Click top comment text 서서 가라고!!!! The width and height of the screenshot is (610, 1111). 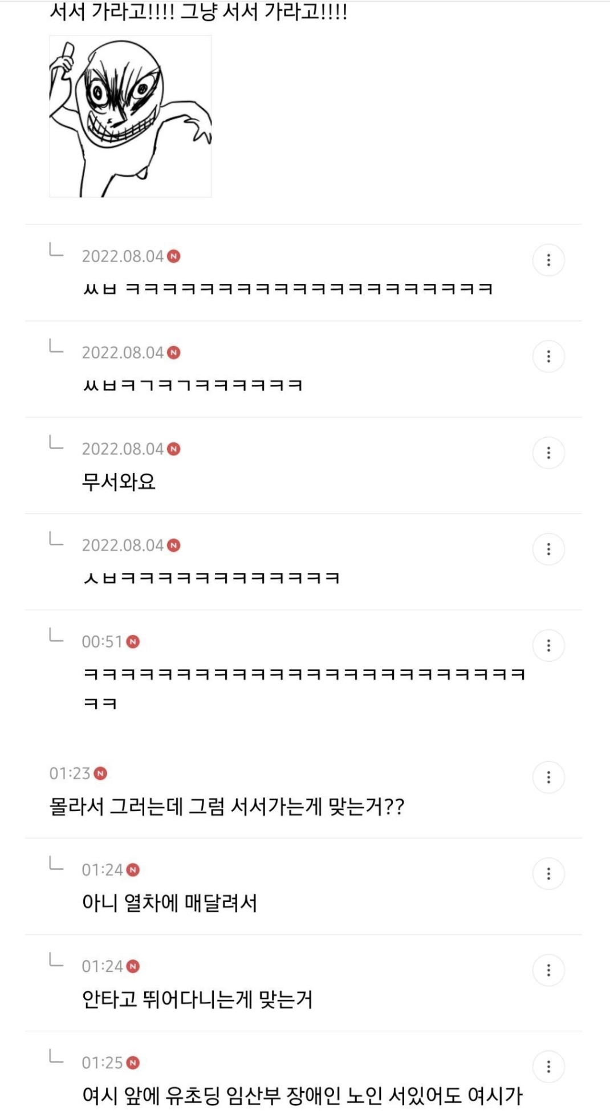click(198, 11)
